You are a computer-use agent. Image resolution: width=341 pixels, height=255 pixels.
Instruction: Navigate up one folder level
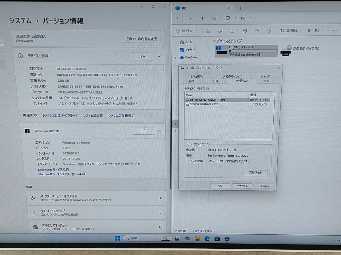click(x=202, y=18)
